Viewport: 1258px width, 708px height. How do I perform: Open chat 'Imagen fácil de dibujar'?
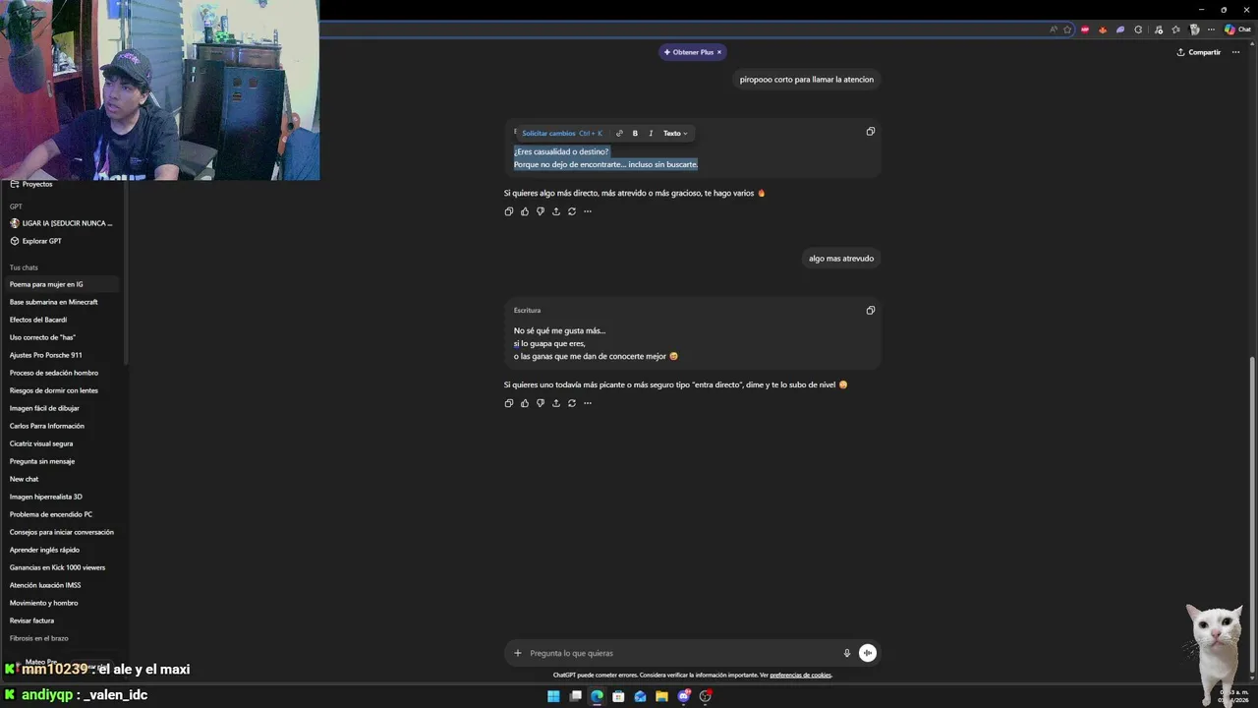(x=63, y=408)
